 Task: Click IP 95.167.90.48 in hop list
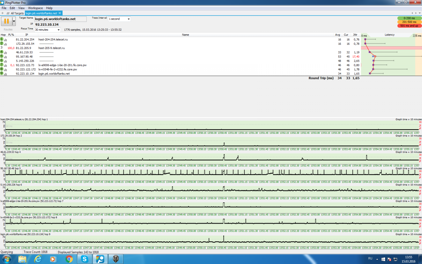pyautogui.click(x=24, y=56)
